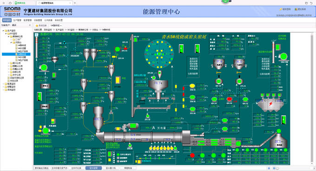Image resolution: width=316 pixels, height=171 pixels.
Task: Click the 实时监控 button in menu bar
Action: [x=7, y=20]
